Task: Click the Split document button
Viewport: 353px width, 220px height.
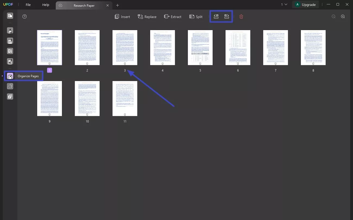Action: coord(196,17)
